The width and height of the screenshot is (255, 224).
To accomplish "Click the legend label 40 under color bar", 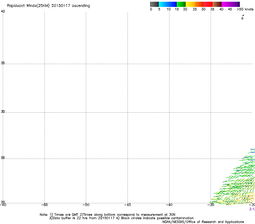I will point(221,9).
